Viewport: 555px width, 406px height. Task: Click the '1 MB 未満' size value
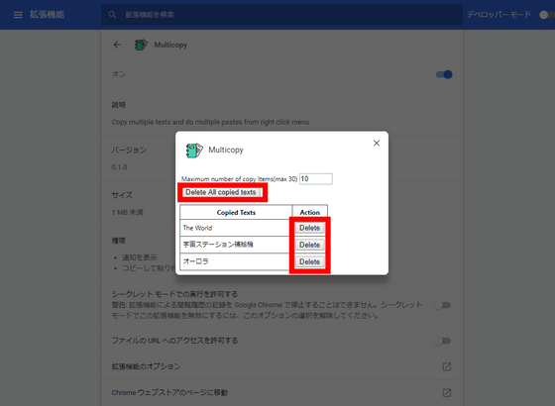[128, 212]
